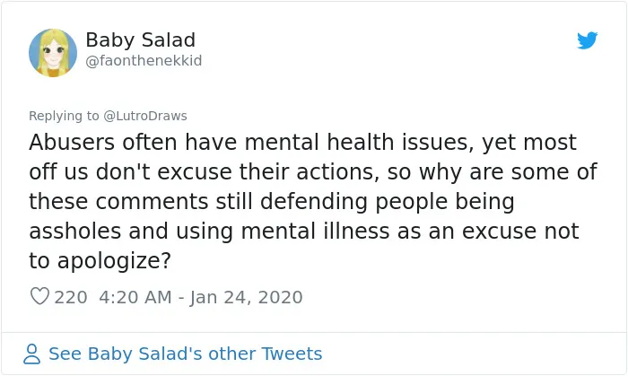Click the line 'these comments still defending people being'

(x=272, y=201)
